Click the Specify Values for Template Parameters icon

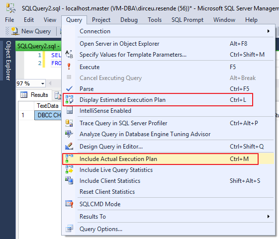click(x=69, y=55)
